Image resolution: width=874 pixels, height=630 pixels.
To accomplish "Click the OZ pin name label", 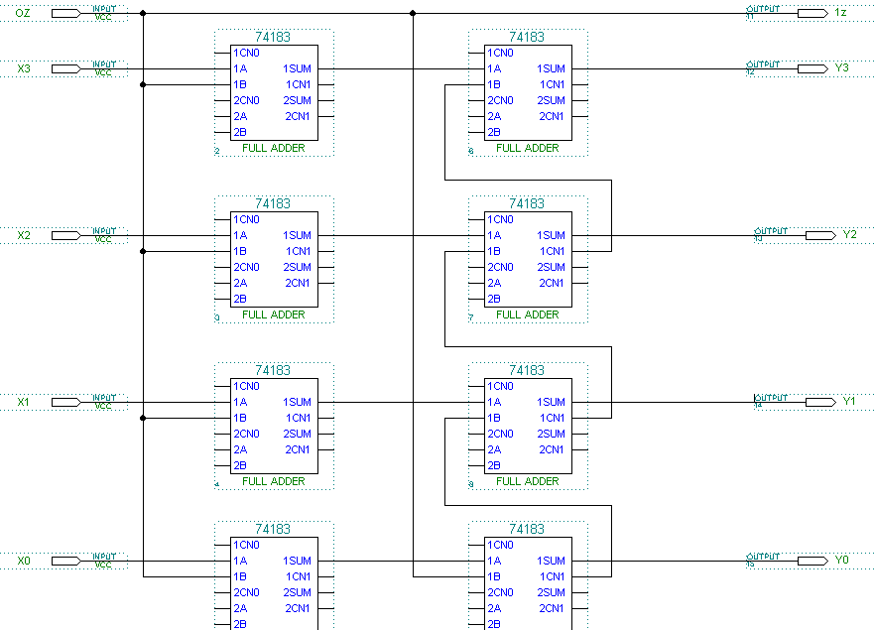I will pos(23,13).
